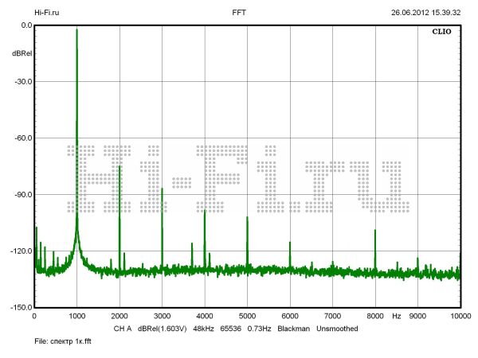This screenshot has height=358, width=478.
Task: Click the fundamental peak at 1000 Hz
Action: pos(76,32)
